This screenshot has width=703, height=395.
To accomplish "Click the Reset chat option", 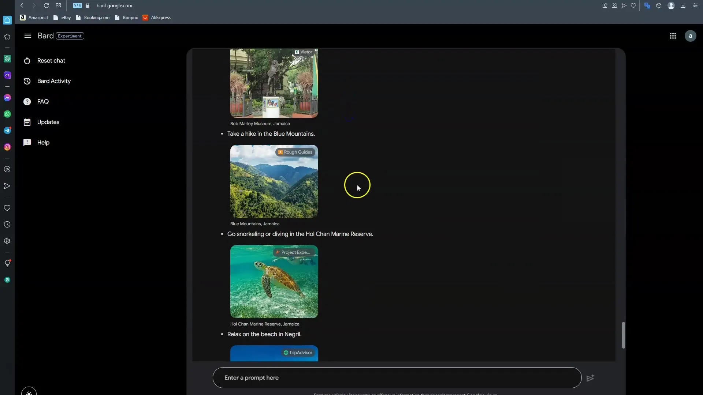I will tap(51, 60).
